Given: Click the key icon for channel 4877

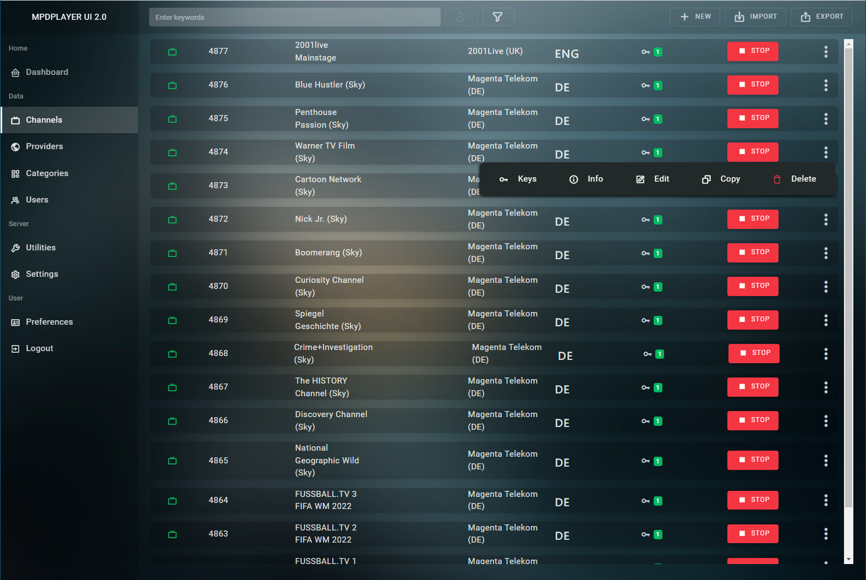Looking at the screenshot, I should pos(645,52).
